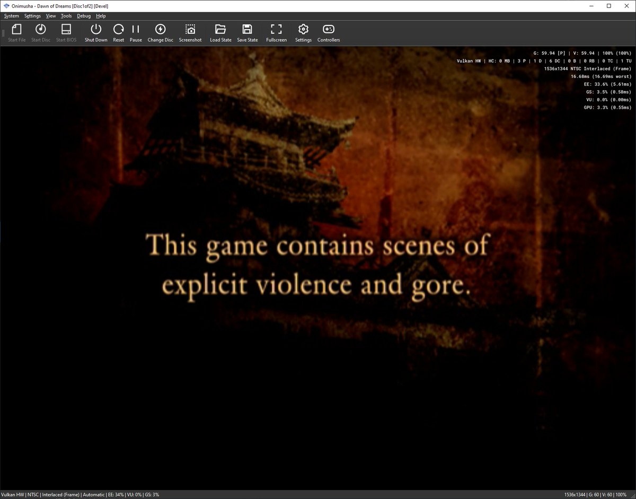Minimize the PCSX2 window
Image resolution: width=636 pixels, height=499 pixels.
[592, 6]
